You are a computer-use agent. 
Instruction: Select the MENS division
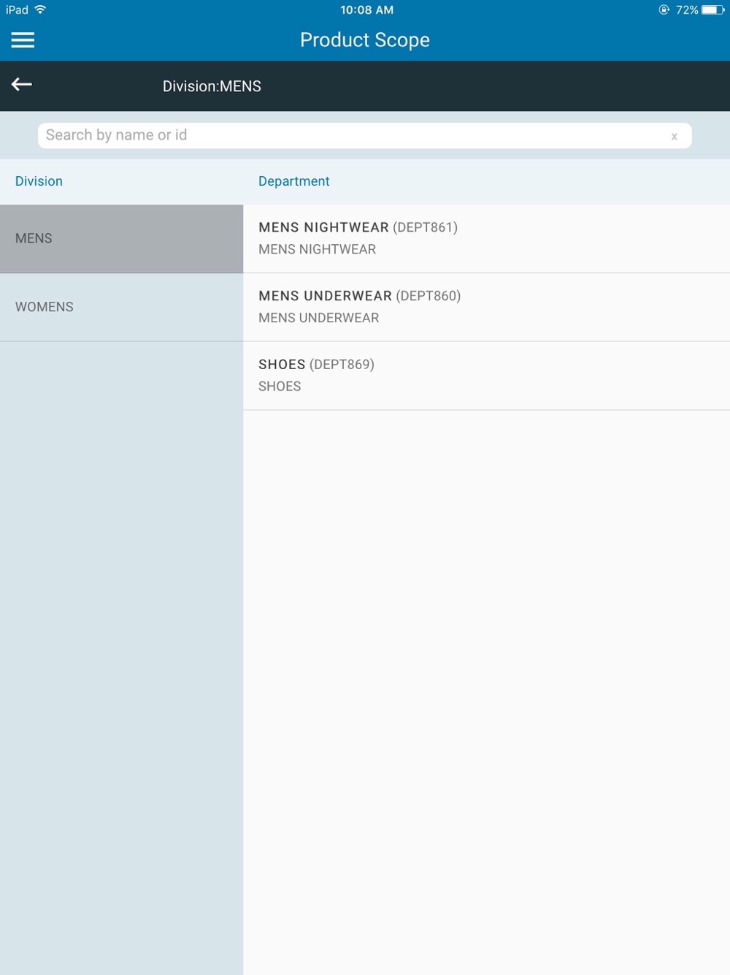[121, 239]
